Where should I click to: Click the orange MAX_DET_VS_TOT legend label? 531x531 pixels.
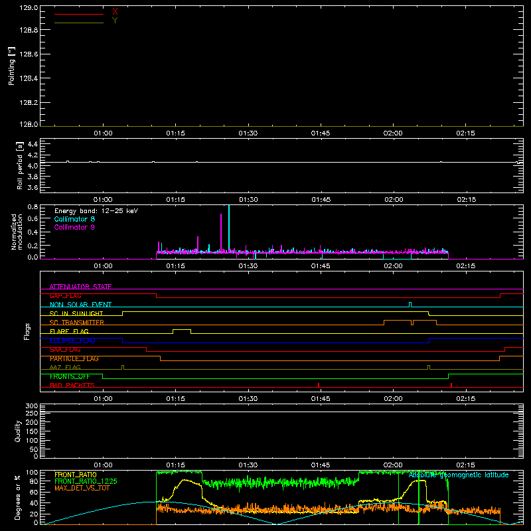coord(82,488)
